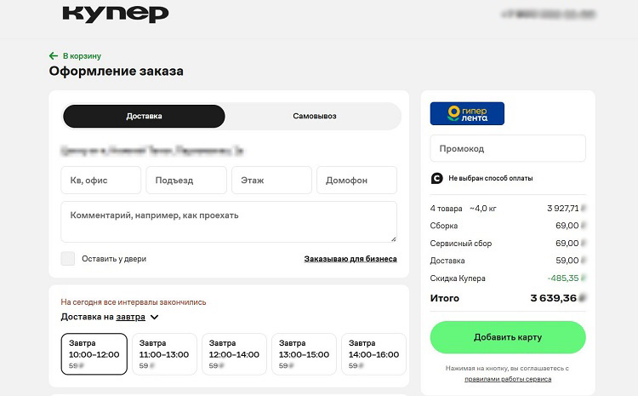
Task: Open the правилами работы сервиса link
Action: [x=508, y=379]
